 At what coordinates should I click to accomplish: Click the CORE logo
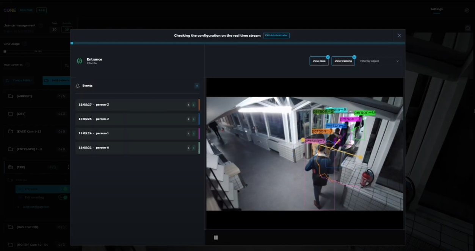tap(10, 10)
